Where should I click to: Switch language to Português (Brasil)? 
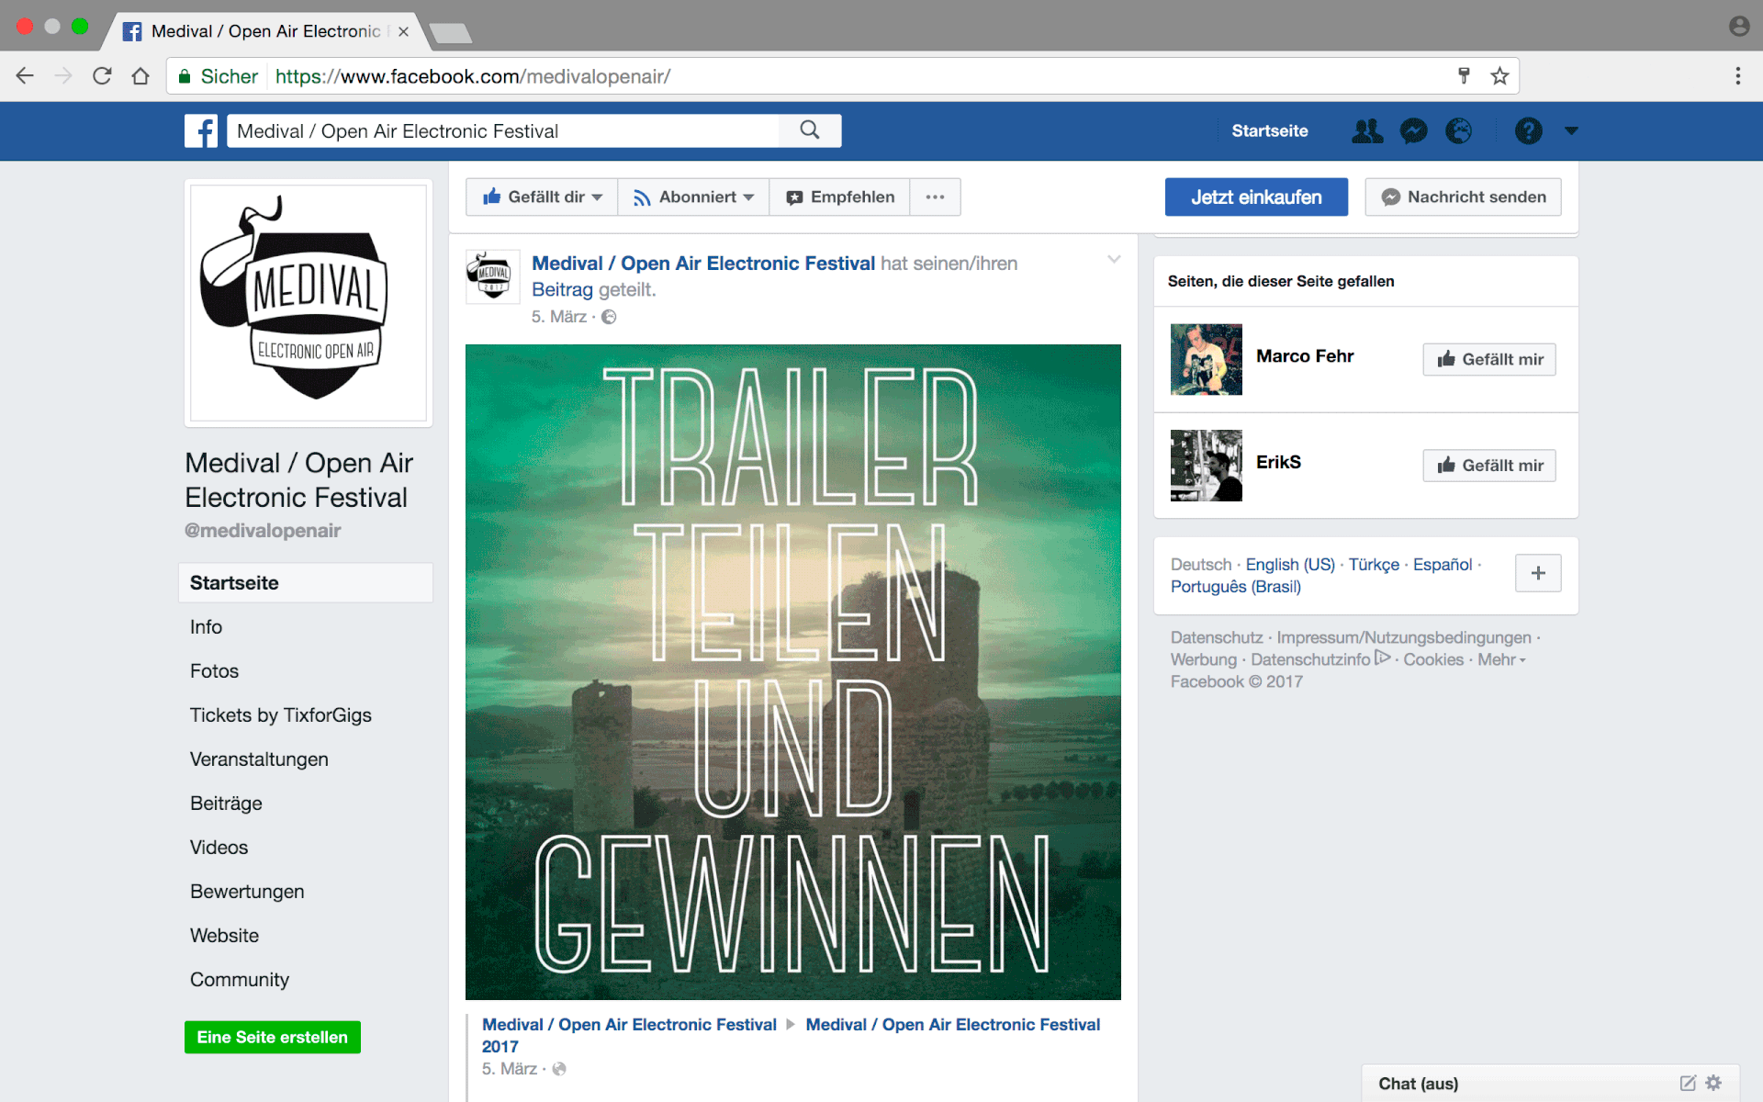pyautogui.click(x=1236, y=587)
